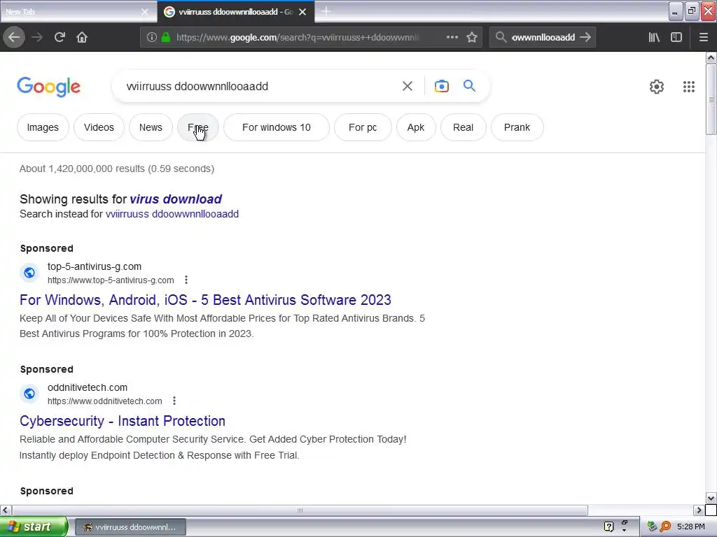
Task: Click the magnifier tray icon near clock
Action: [665, 527]
